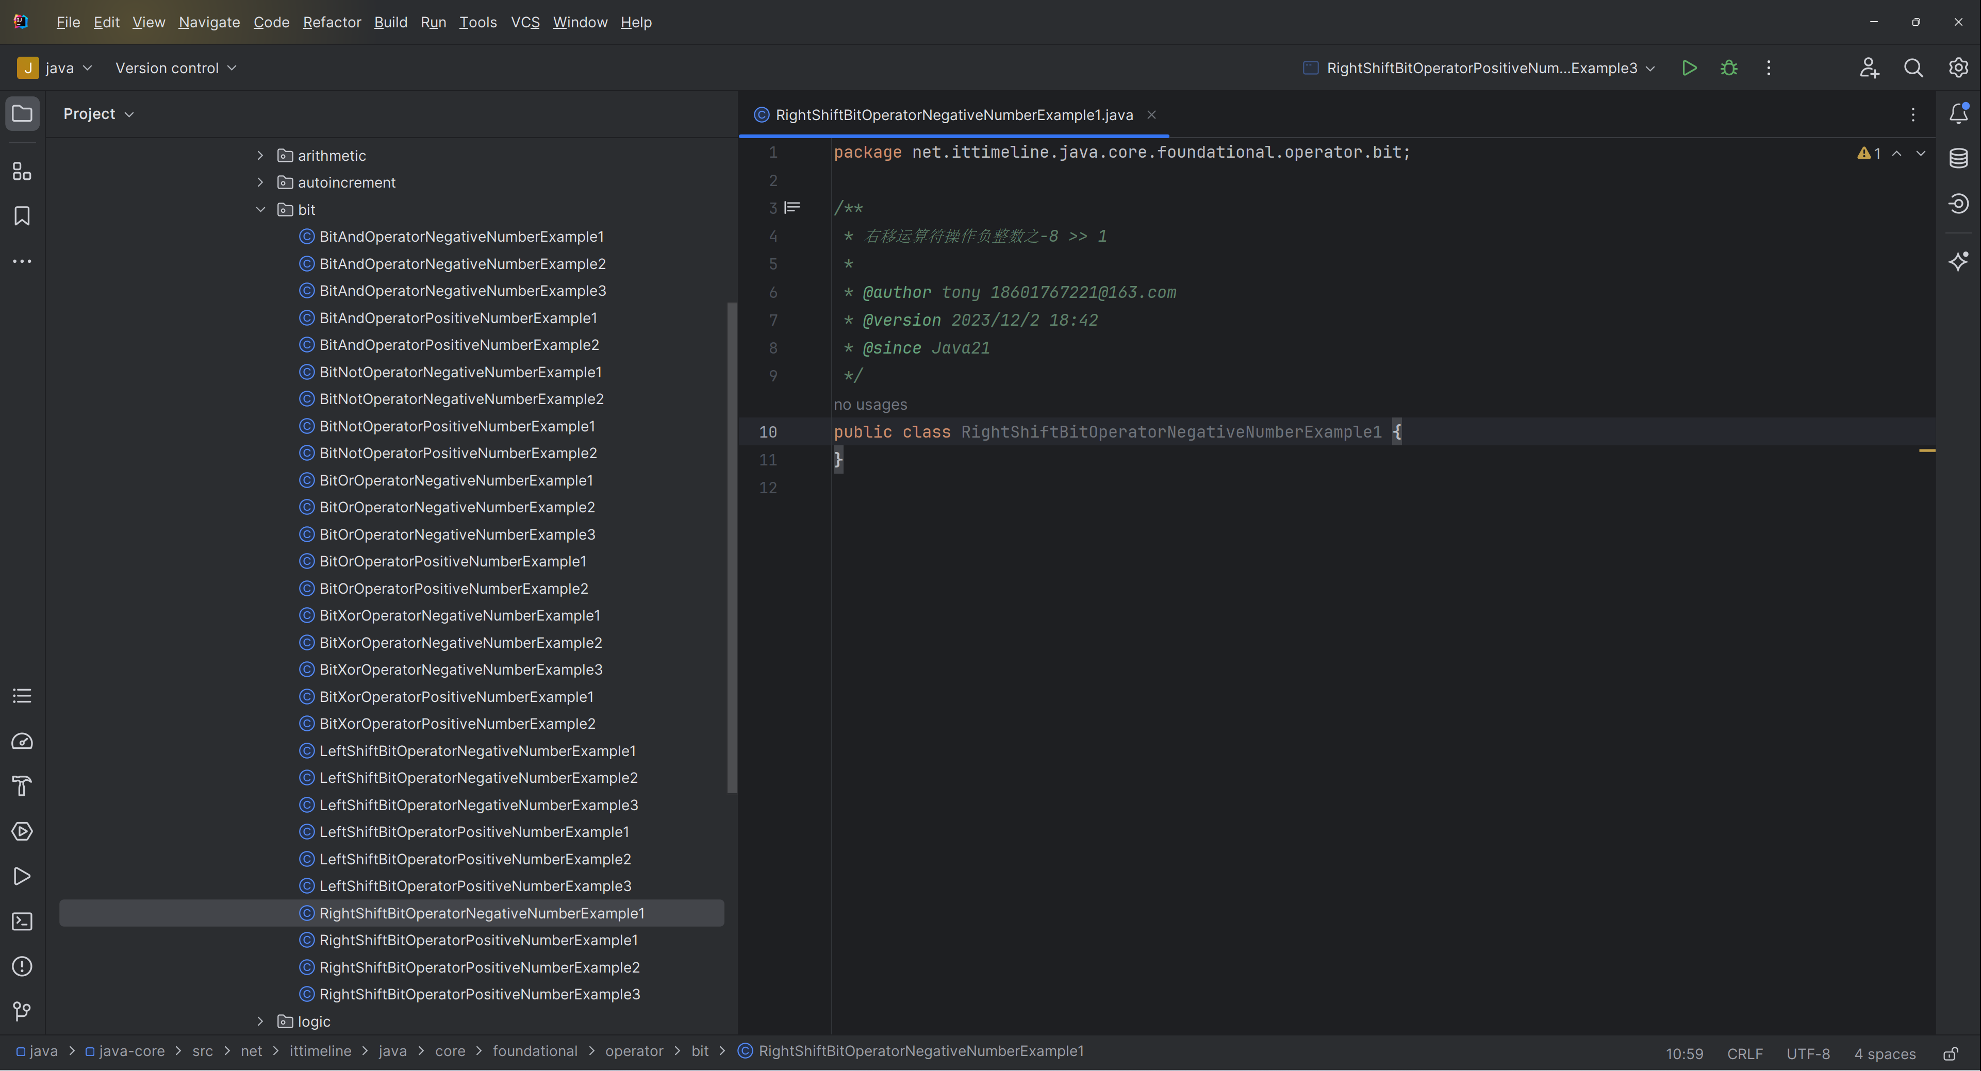Viewport: 1981px width, 1071px height.
Task: Expand the logic package folder
Action: click(260, 1021)
